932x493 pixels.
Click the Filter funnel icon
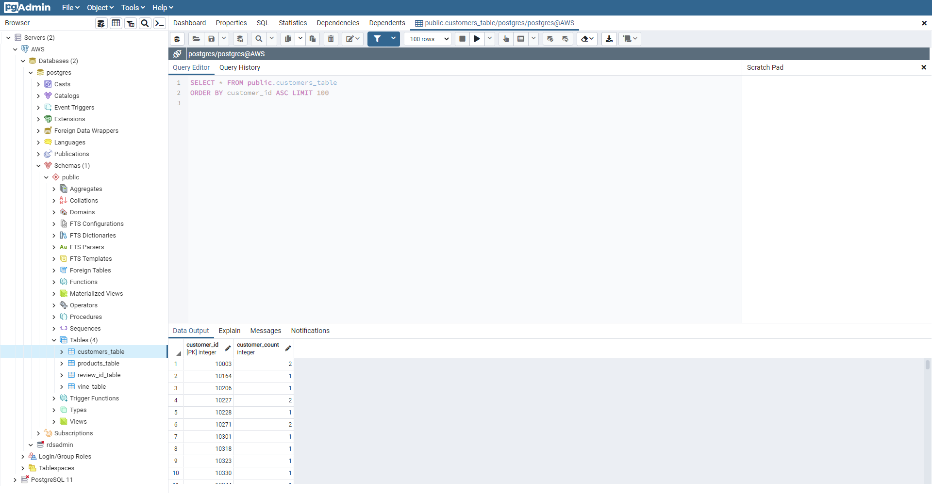pyautogui.click(x=377, y=39)
